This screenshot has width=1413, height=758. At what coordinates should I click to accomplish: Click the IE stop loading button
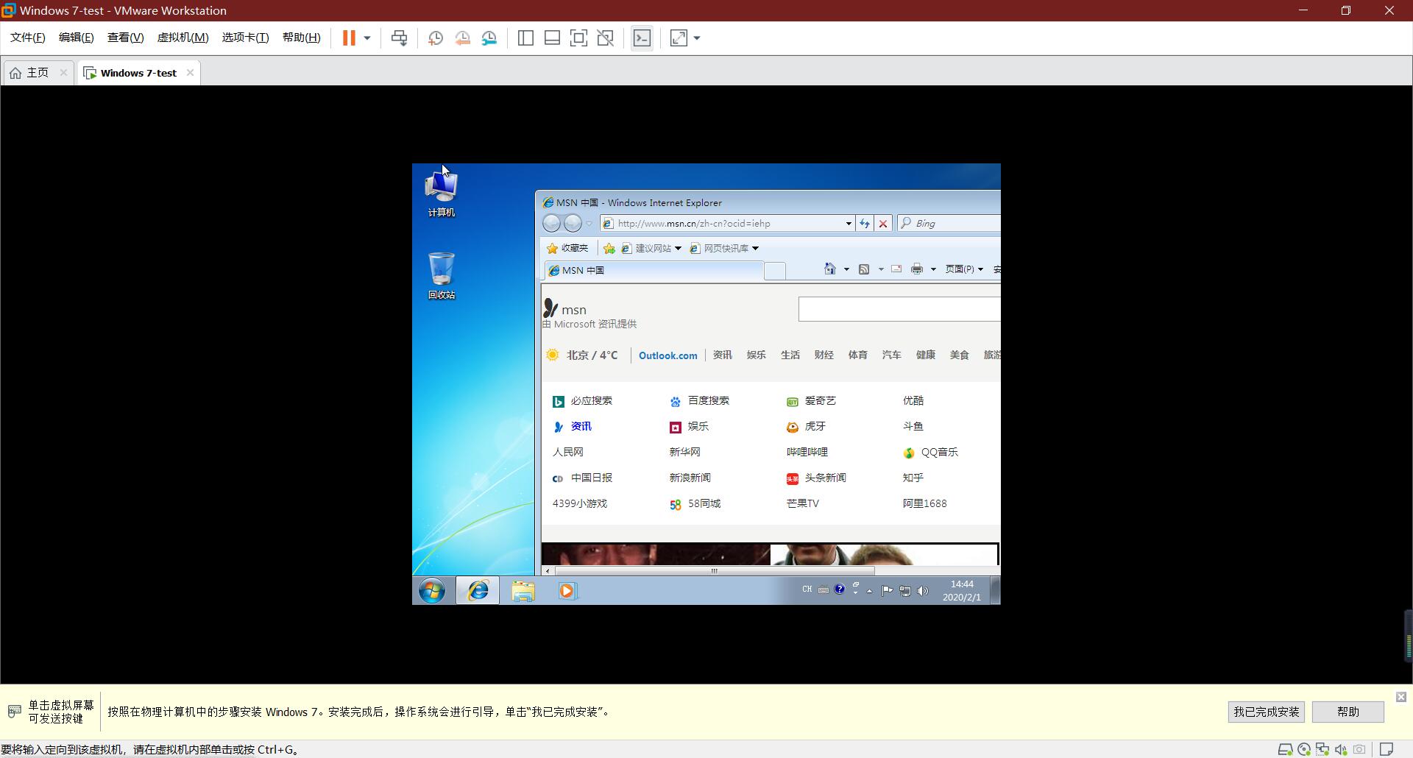(x=883, y=223)
